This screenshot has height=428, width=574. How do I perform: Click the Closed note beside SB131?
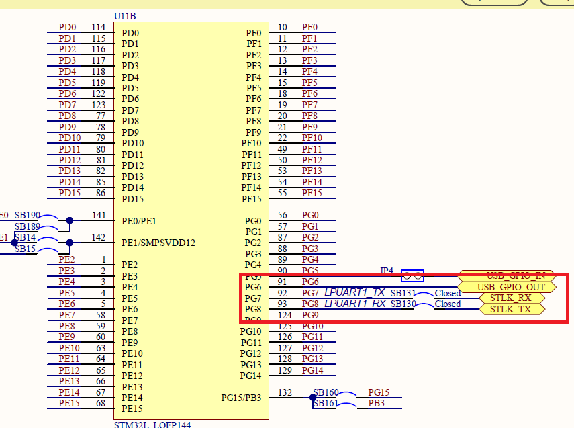[448, 293]
